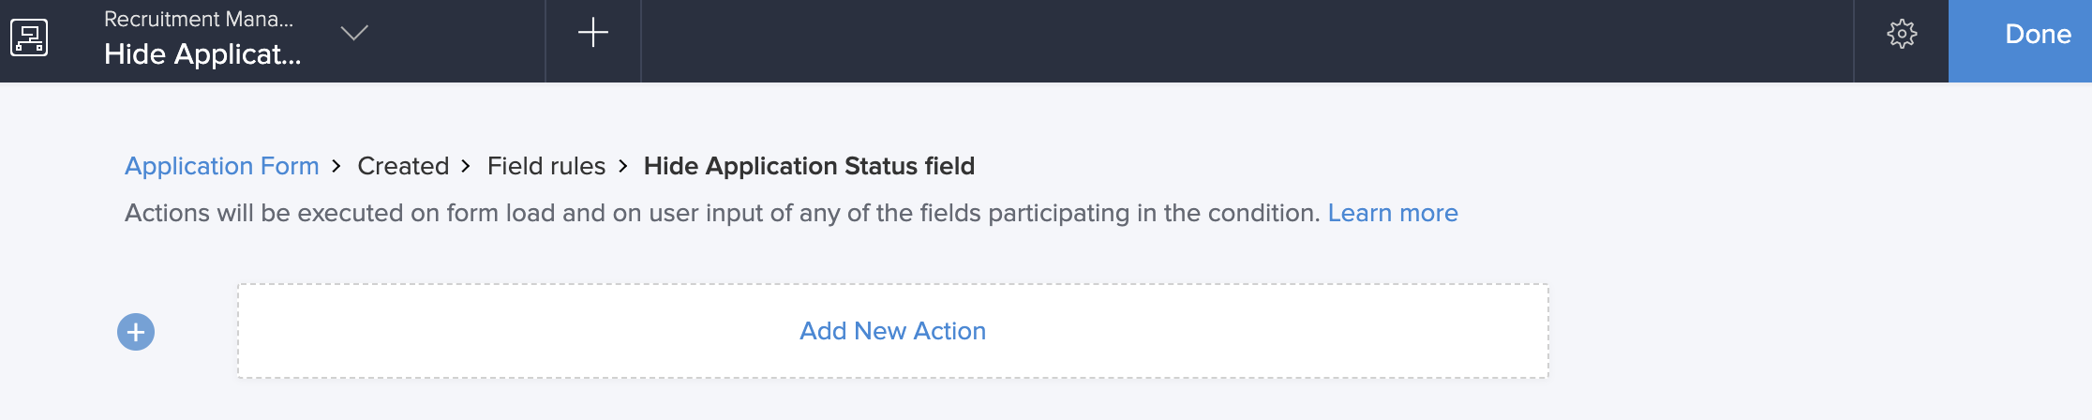Select the Field rules breadcrumb item
2092x420 pixels.
pos(546,166)
